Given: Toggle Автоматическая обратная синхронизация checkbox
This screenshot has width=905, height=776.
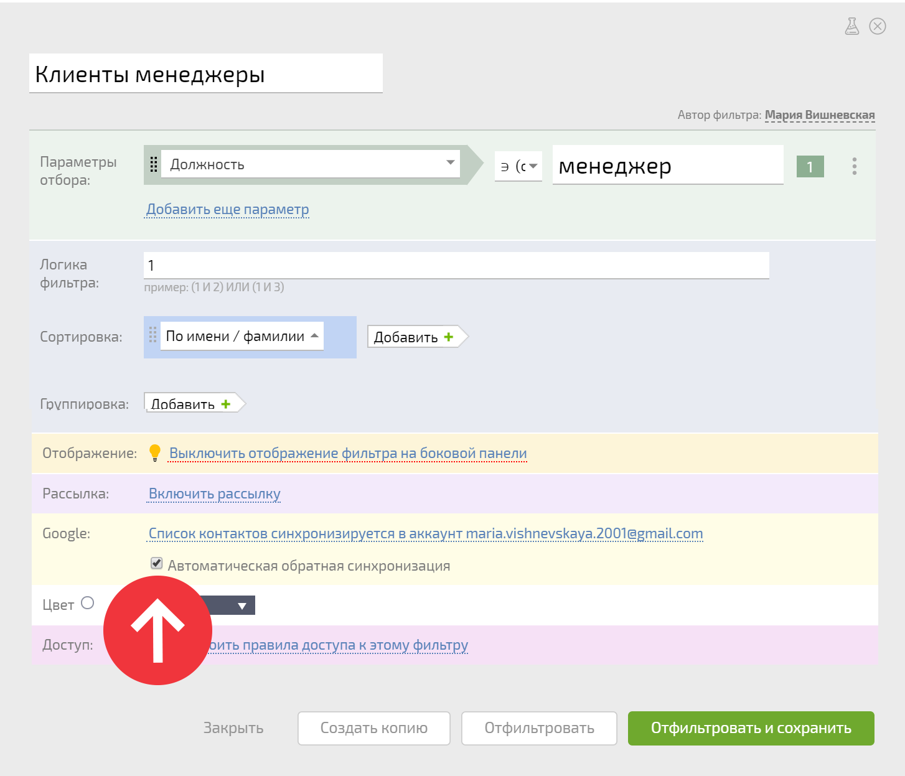Looking at the screenshot, I should (157, 563).
